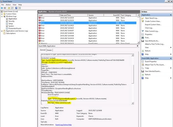This screenshot has height=127, width=173.
Task: Click the Up one level toolbar icon
Action: (x=9, y=8)
